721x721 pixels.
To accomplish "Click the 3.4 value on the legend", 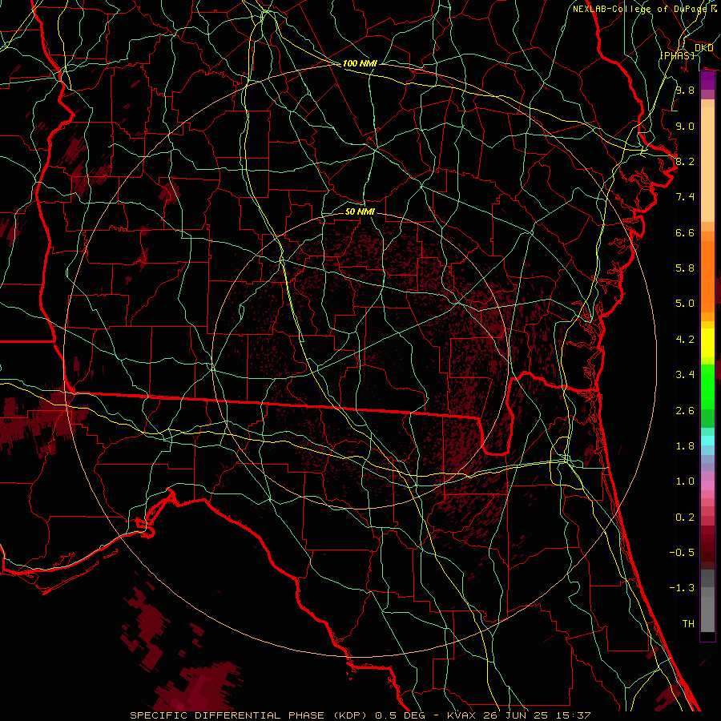I will [685, 375].
